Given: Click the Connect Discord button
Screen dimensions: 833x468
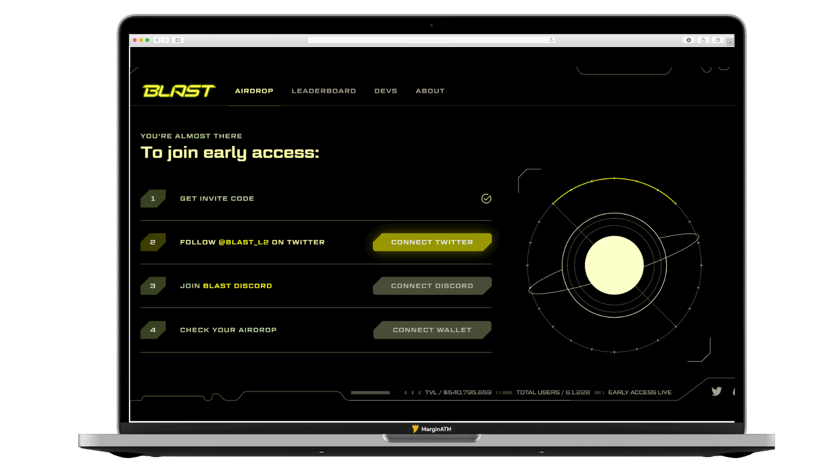Looking at the screenshot, I should (x=432, y=286).
